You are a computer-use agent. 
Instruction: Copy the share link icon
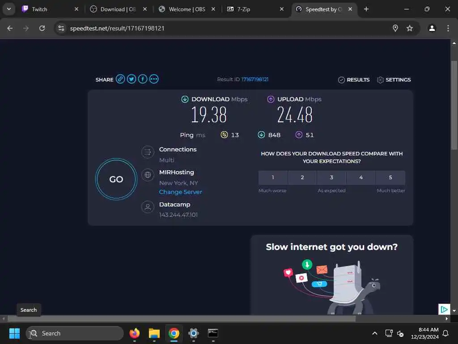point(120,79)
